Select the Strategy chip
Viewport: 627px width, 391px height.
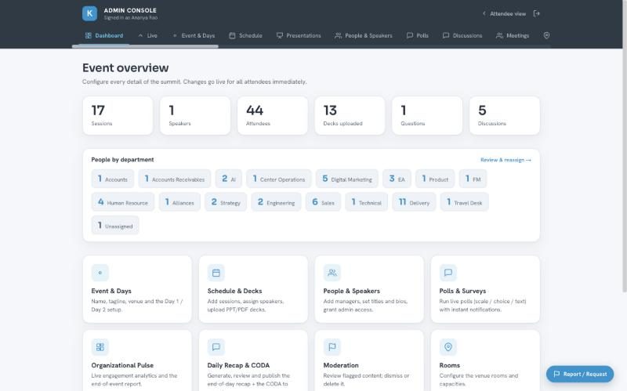[226, 202]
